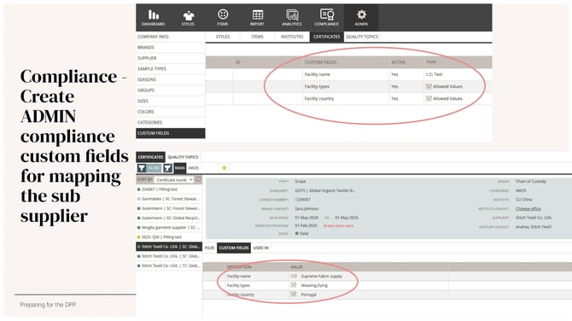Click the Type column header
The width and height of the screenshot is (572, 321).
point(431,62)
